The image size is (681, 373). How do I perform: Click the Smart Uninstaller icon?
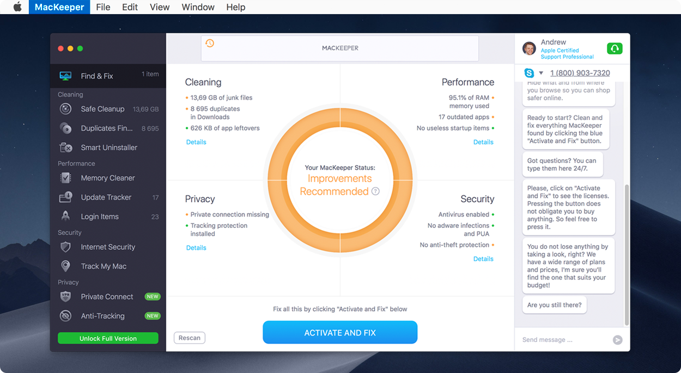(x=65, y=147)
